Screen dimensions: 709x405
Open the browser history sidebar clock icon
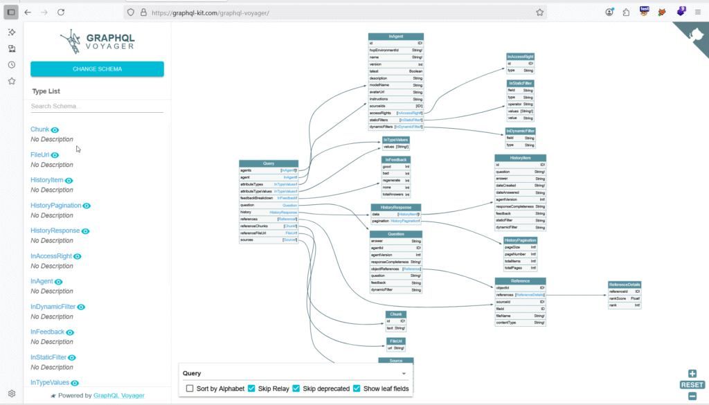pyautogui.click(x=12, y=65)
